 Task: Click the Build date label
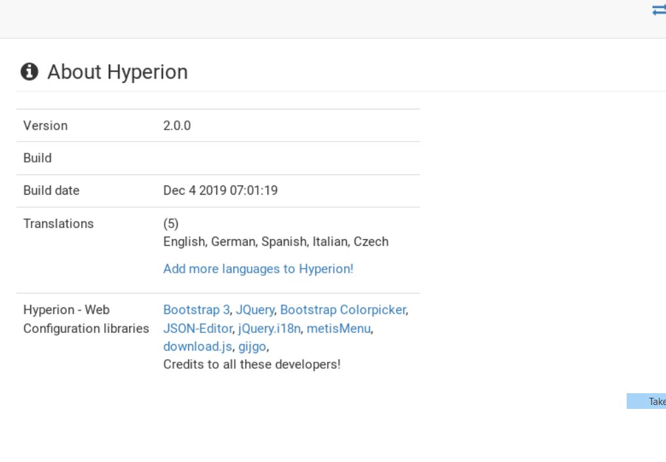(51, 190)
